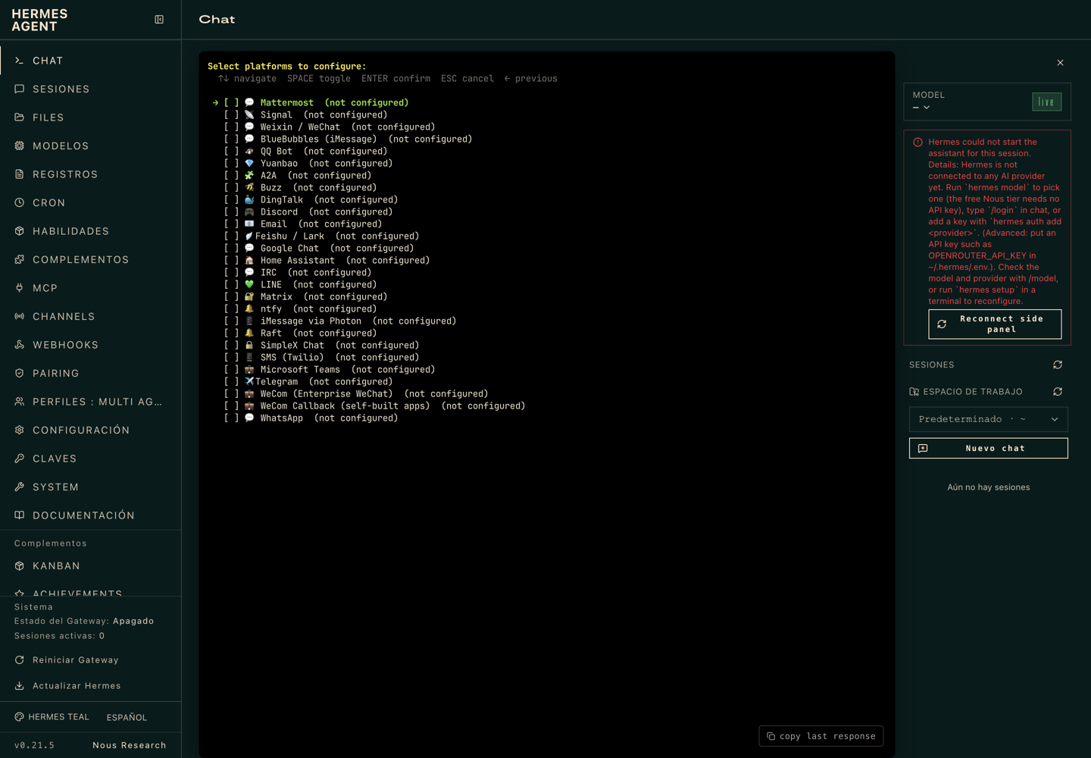Click the Channels broadcast icon
1091x758 pixels.
pos(20,316)
